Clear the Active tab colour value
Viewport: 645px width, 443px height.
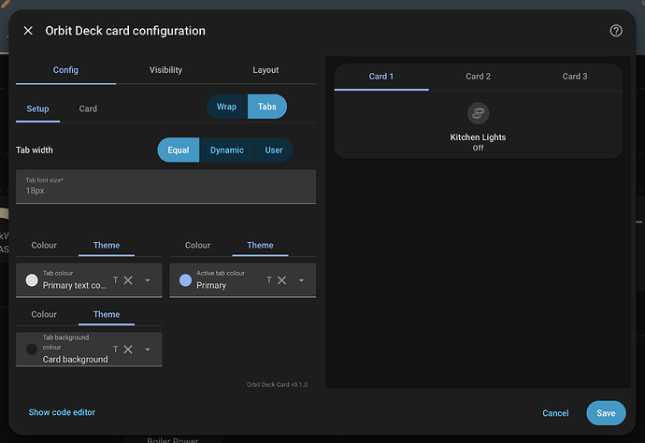coord(281,280)
